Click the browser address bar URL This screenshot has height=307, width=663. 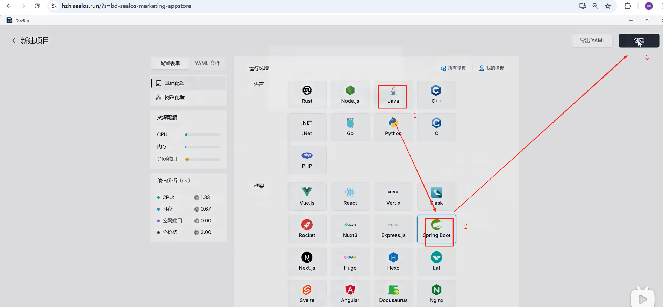(126, 6)
